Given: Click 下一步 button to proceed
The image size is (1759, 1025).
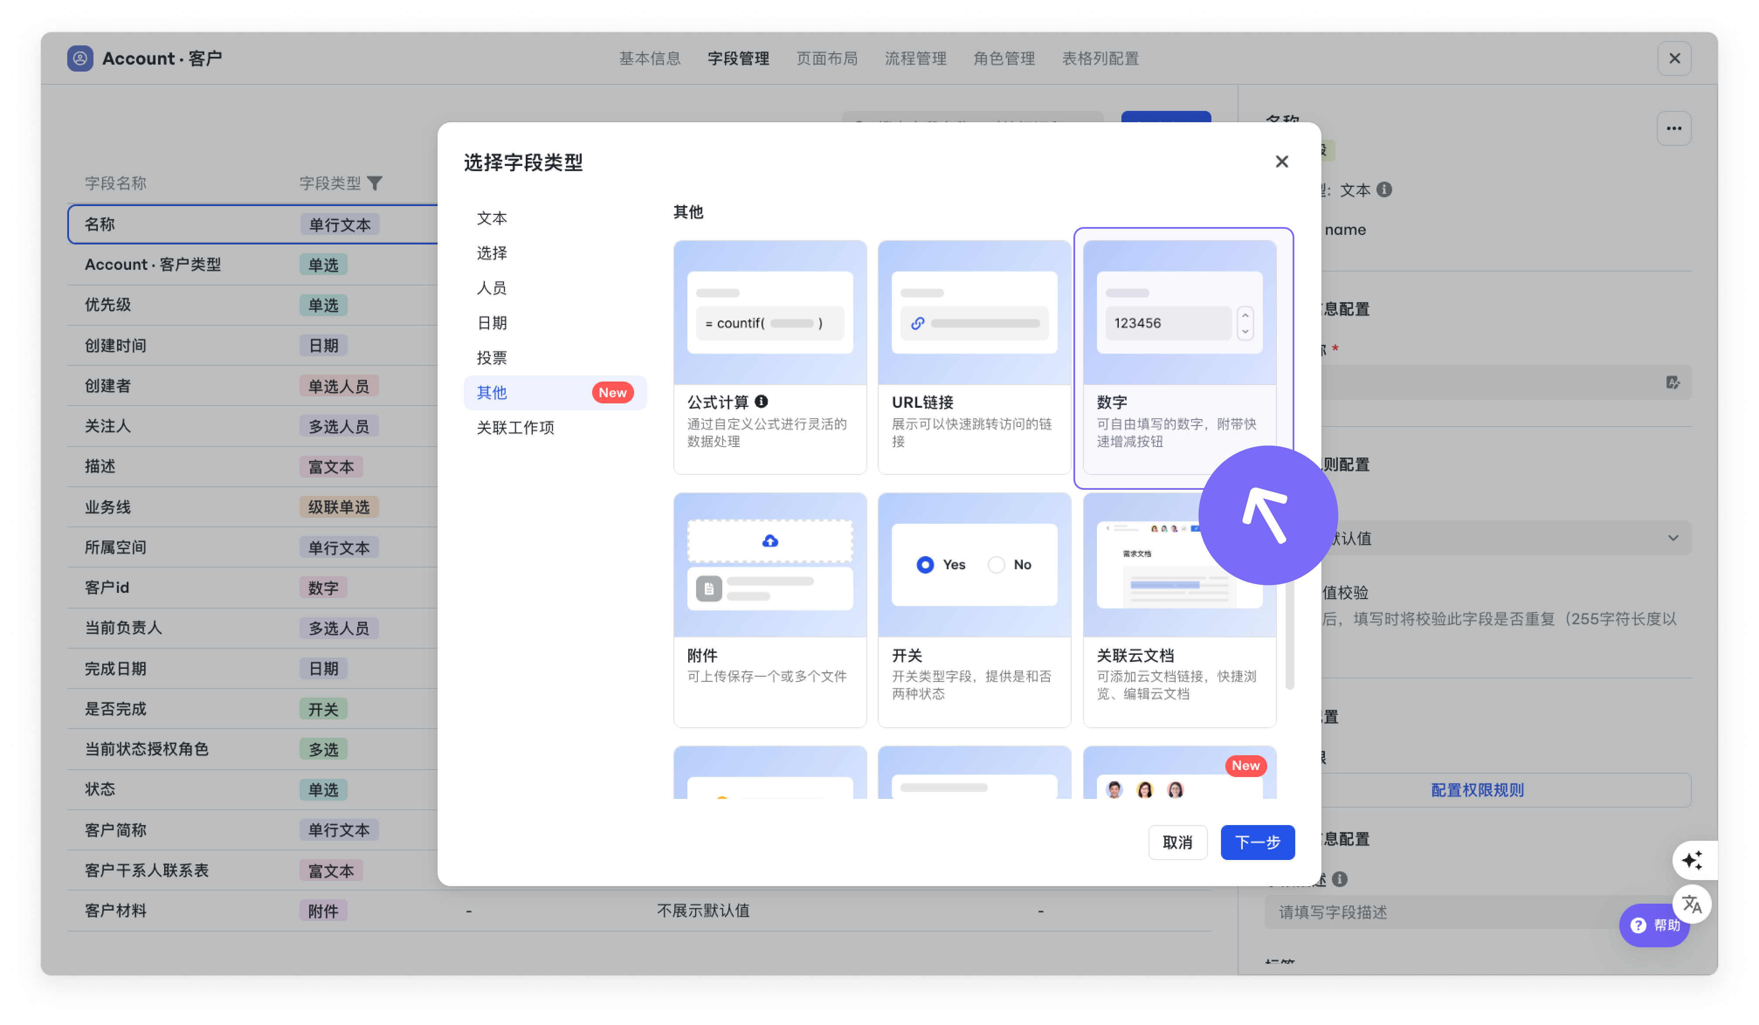Looking at the screenshot, I should pyautogui.click(x=1258, y=842).
